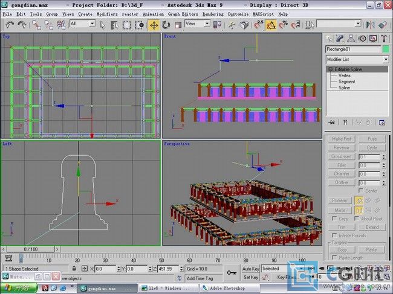Click the Mirror tool in main toolbar

[x=370, y=25]
